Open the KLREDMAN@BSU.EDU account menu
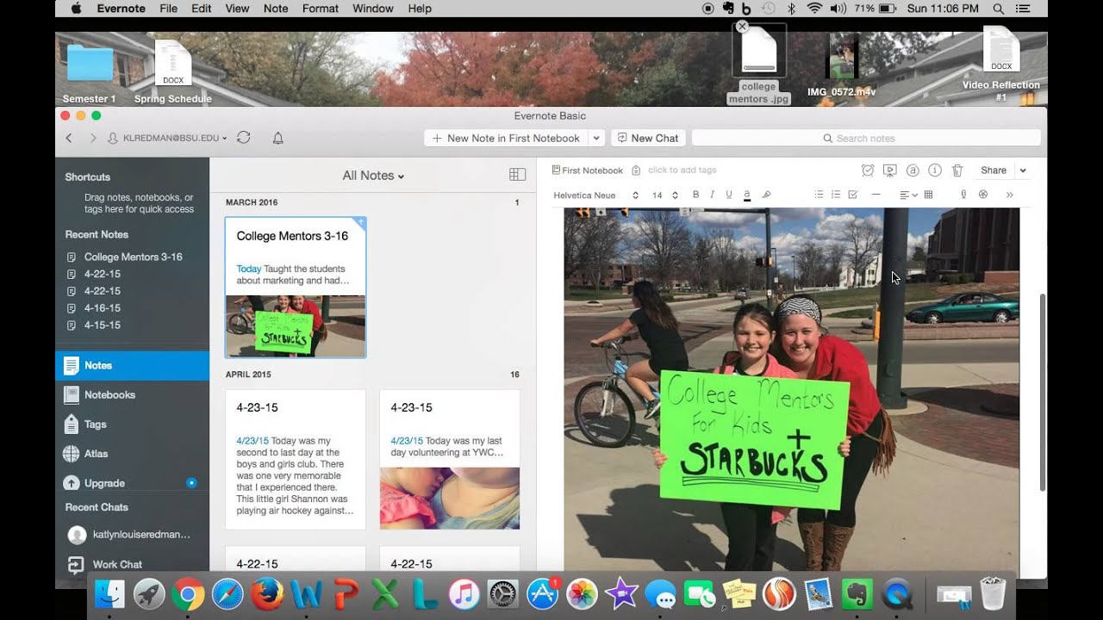The width and height of the screenshot is (1103, 620). [167, 138]
